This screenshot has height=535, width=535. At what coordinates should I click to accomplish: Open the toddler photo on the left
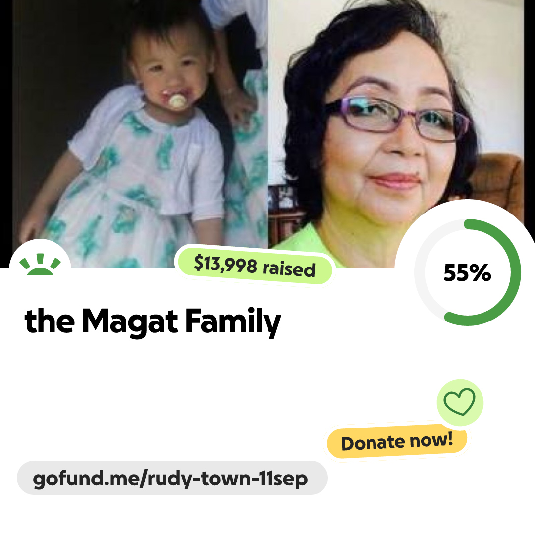pyautogui.click(x=140, y=133)
